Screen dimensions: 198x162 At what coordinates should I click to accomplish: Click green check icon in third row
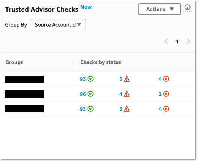(91, 109)
